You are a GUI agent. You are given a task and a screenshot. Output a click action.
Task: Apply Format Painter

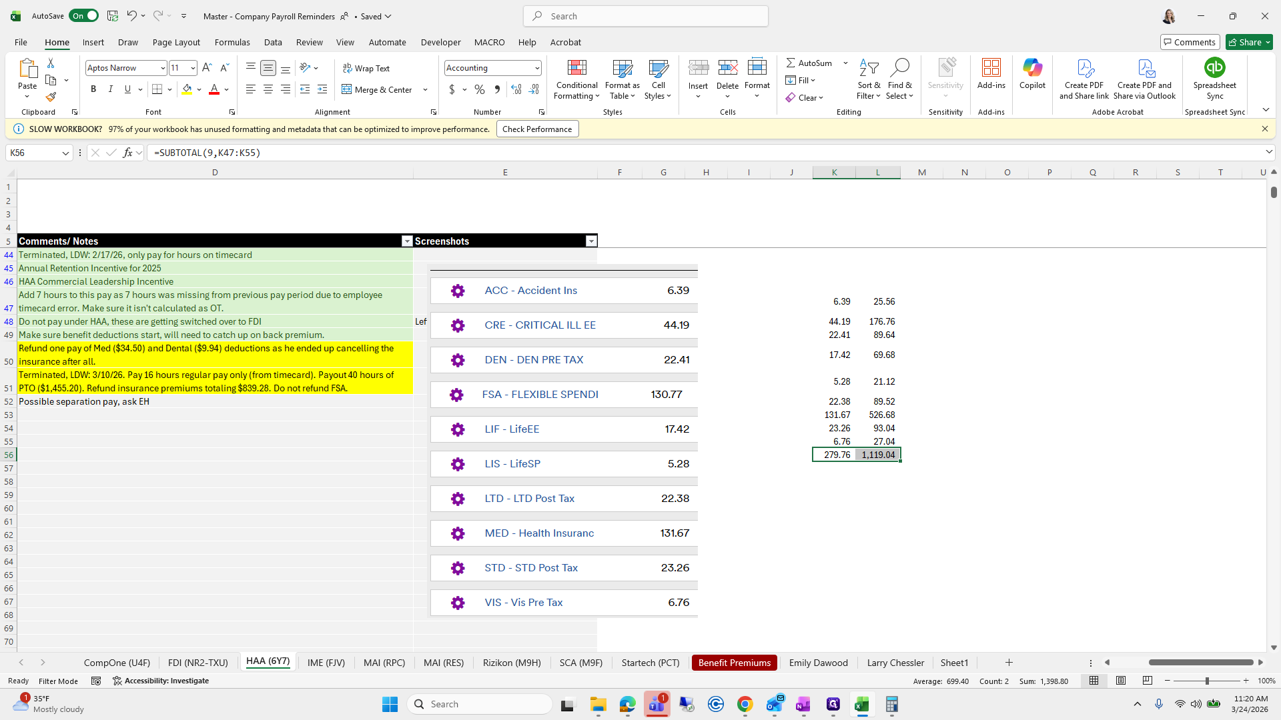(x=51, y=97)
